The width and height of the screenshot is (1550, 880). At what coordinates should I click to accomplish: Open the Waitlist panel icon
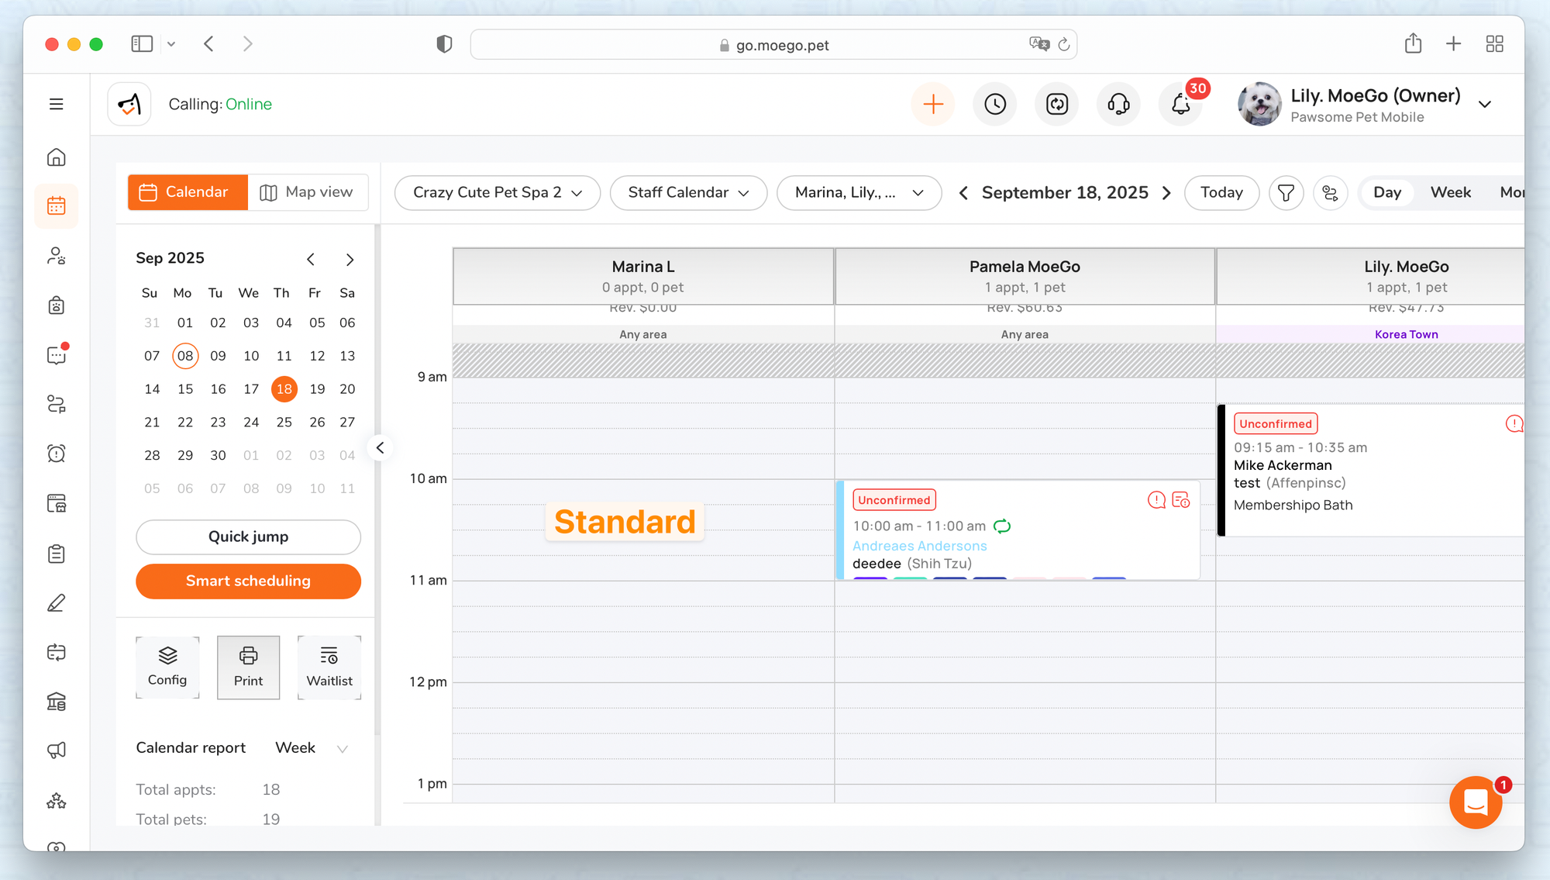[329, 667]
